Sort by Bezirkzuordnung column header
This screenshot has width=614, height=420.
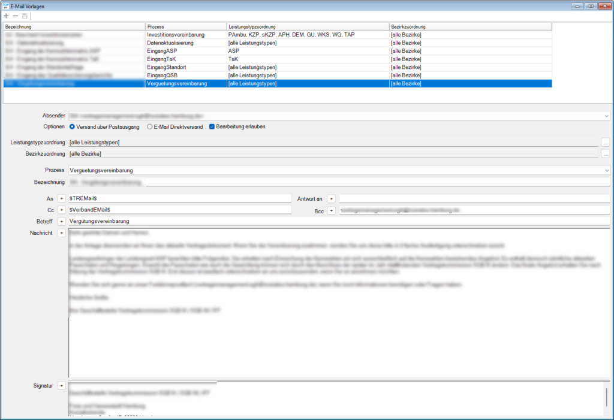coord(471,26)
